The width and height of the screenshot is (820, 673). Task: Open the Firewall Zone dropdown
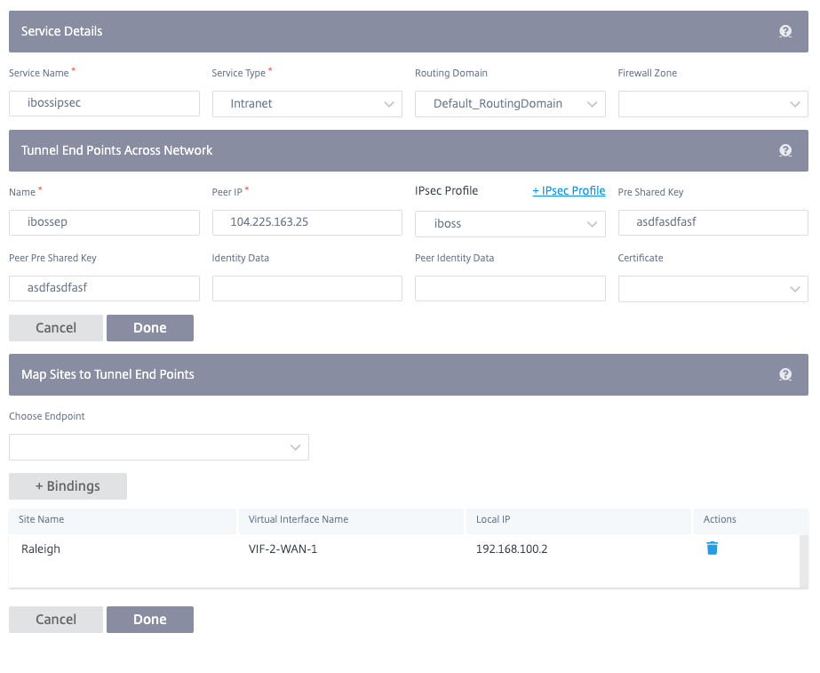tap(713, 104)
